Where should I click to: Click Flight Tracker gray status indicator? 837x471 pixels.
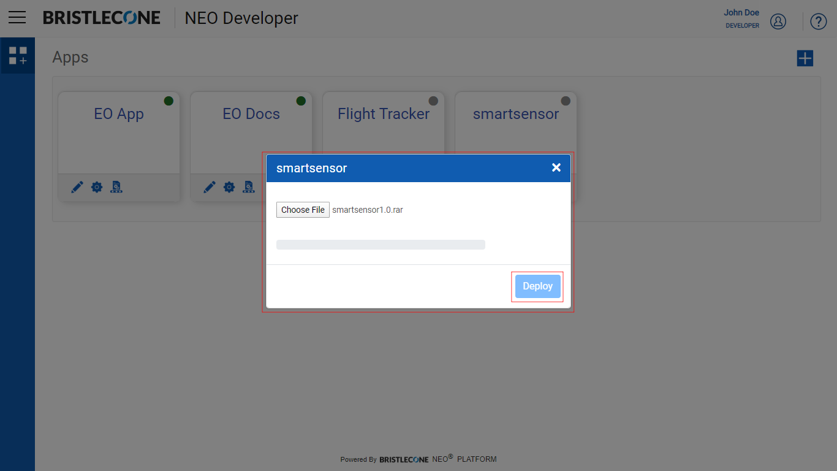point(433,101)
